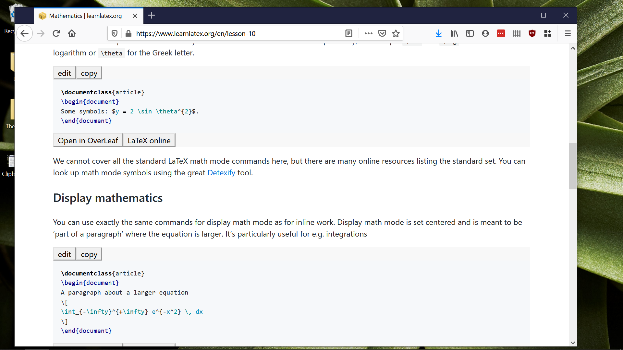Screen dimensions: 623x350
Task: Open the LastPass extension icon
Action: tap(501, 33)
